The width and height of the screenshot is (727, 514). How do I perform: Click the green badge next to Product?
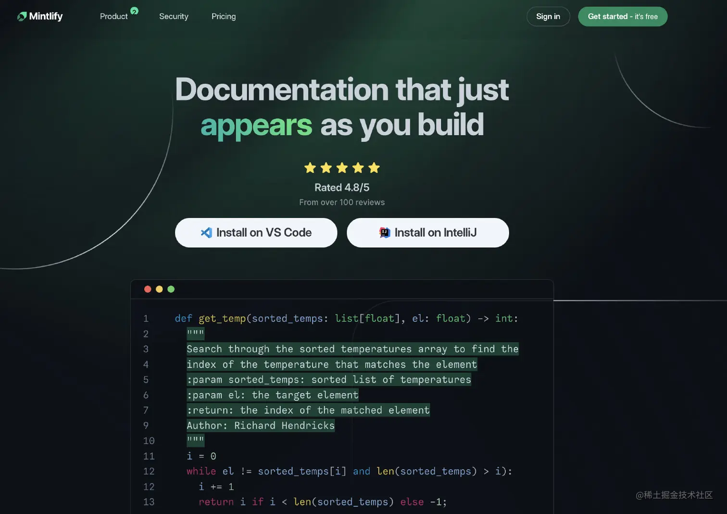[134, 11]
